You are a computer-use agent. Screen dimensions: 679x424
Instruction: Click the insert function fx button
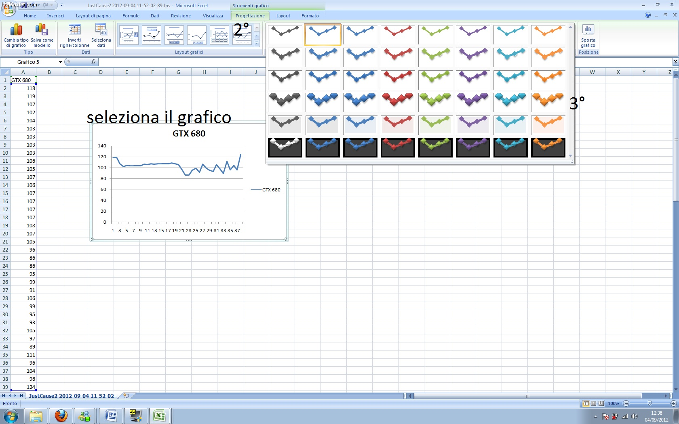(93, 62)
